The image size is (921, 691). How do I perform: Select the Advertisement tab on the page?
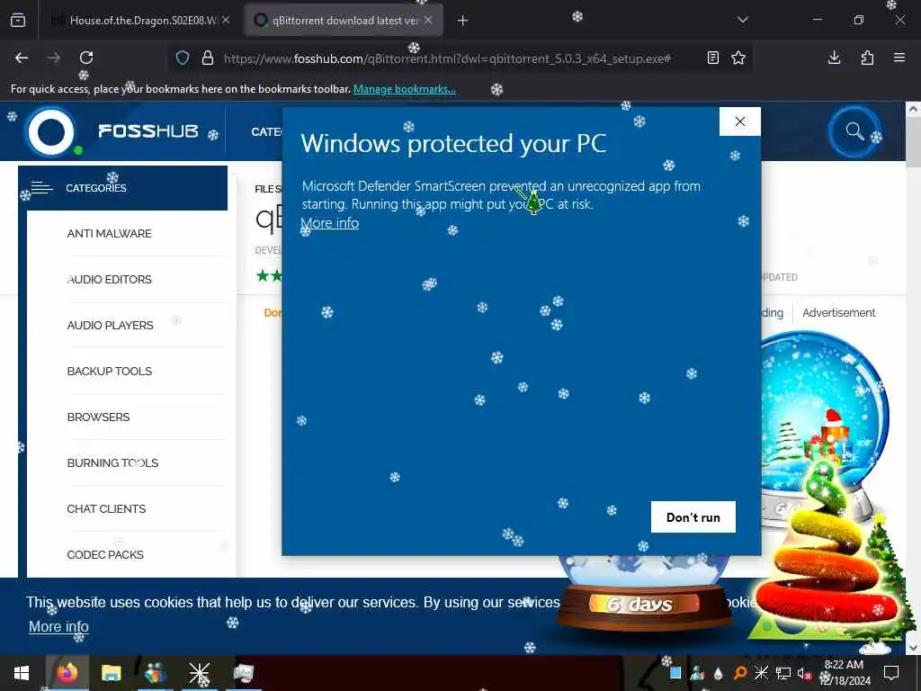point(839,312)
